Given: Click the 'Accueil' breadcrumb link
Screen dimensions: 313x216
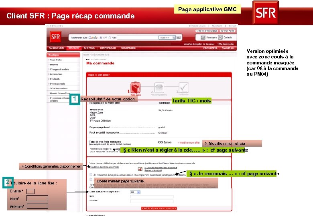Looking at the screenshot, I should (86, 54).
